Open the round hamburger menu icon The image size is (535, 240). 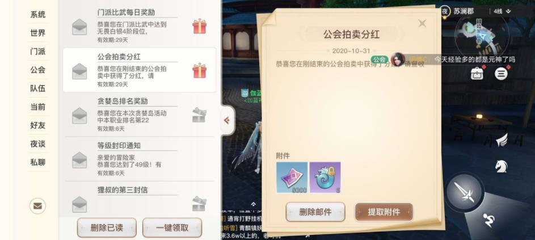[x=501, y=73]
